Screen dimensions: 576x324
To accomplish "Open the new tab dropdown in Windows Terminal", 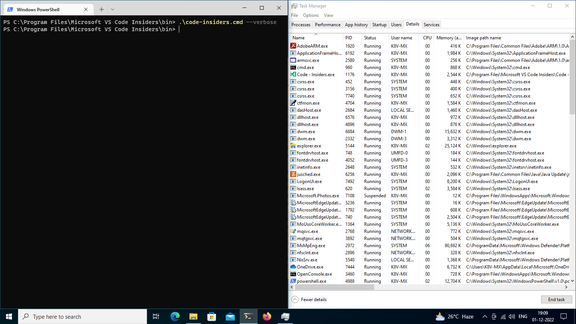I will click(x=112, y=8).
